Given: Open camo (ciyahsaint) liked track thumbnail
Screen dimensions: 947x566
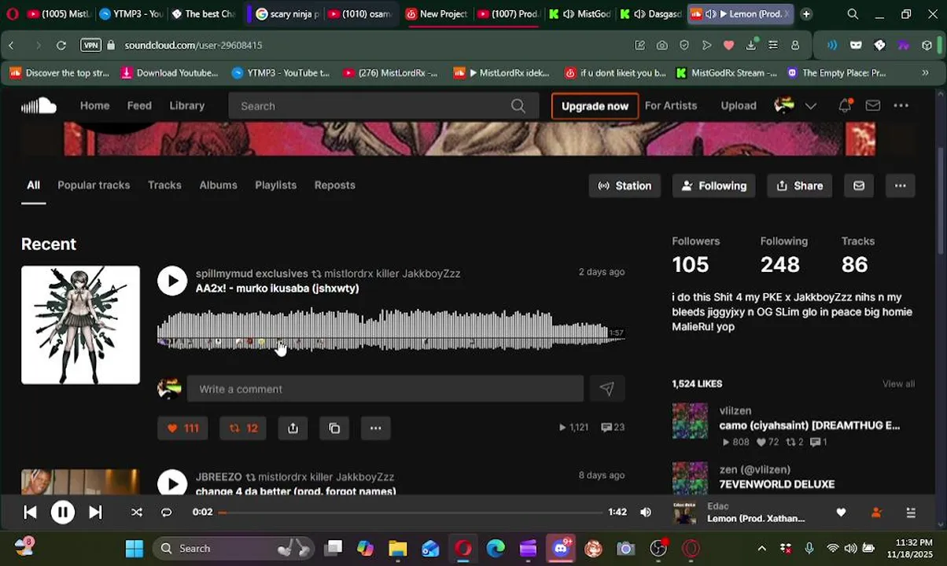Looking at the screenshot, I should [690, 421].
